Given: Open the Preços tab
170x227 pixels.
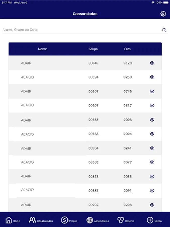Looking at the screenshot, I should tap(69, 220).
